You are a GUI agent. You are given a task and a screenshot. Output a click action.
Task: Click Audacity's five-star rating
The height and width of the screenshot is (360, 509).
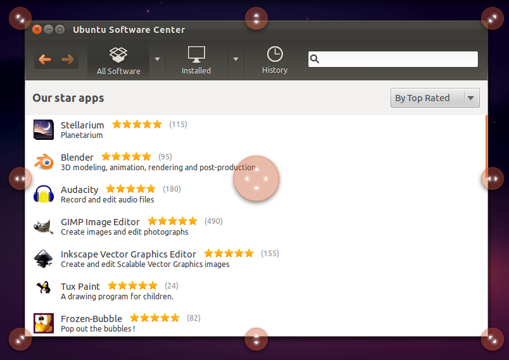point(131,189)
